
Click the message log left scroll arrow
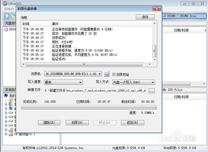click(x=23, y=64)
